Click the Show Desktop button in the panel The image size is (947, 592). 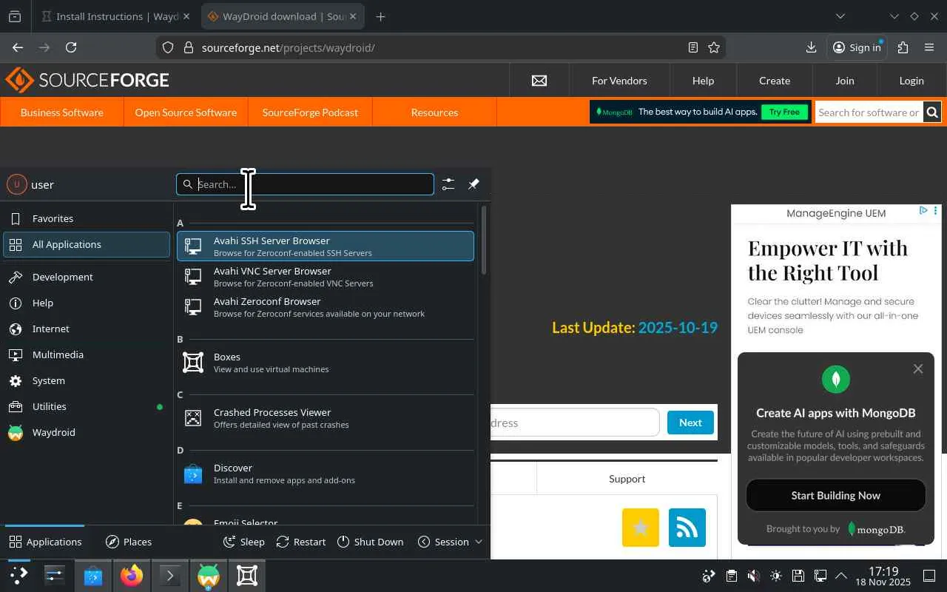[929, 576]
